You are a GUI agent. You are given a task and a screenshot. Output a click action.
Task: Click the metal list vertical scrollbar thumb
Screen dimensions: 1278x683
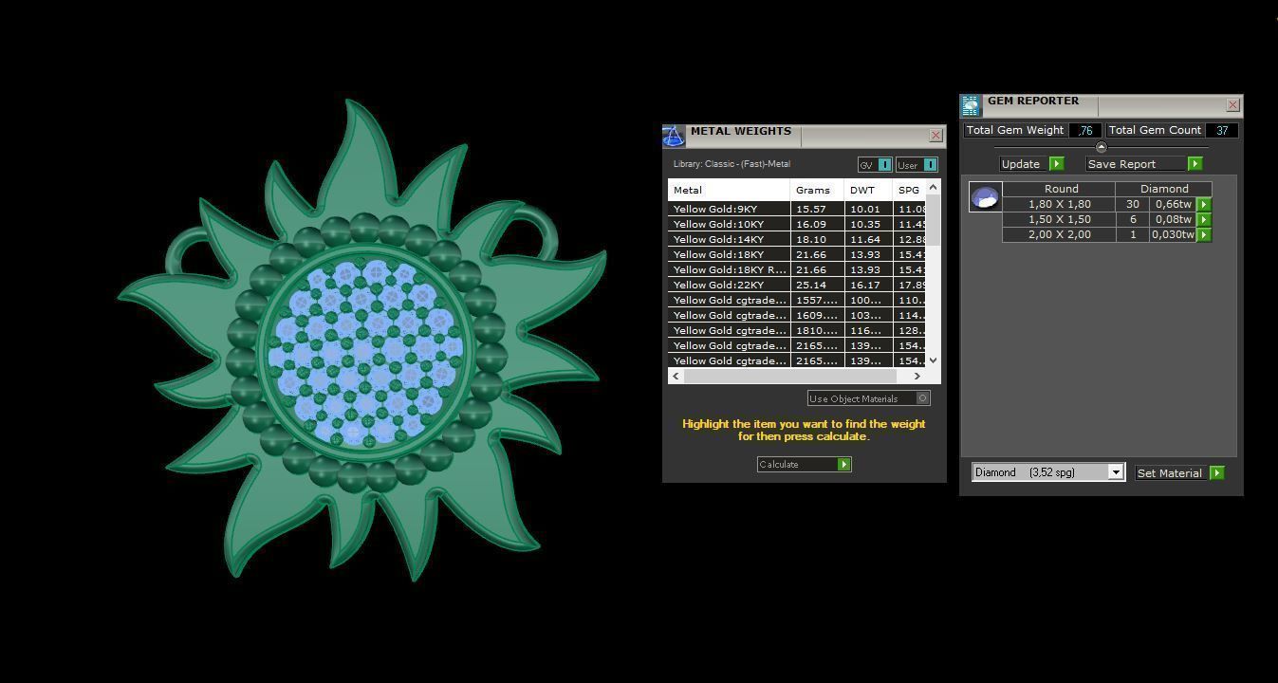pyautogui.click(x=934, y=220)
